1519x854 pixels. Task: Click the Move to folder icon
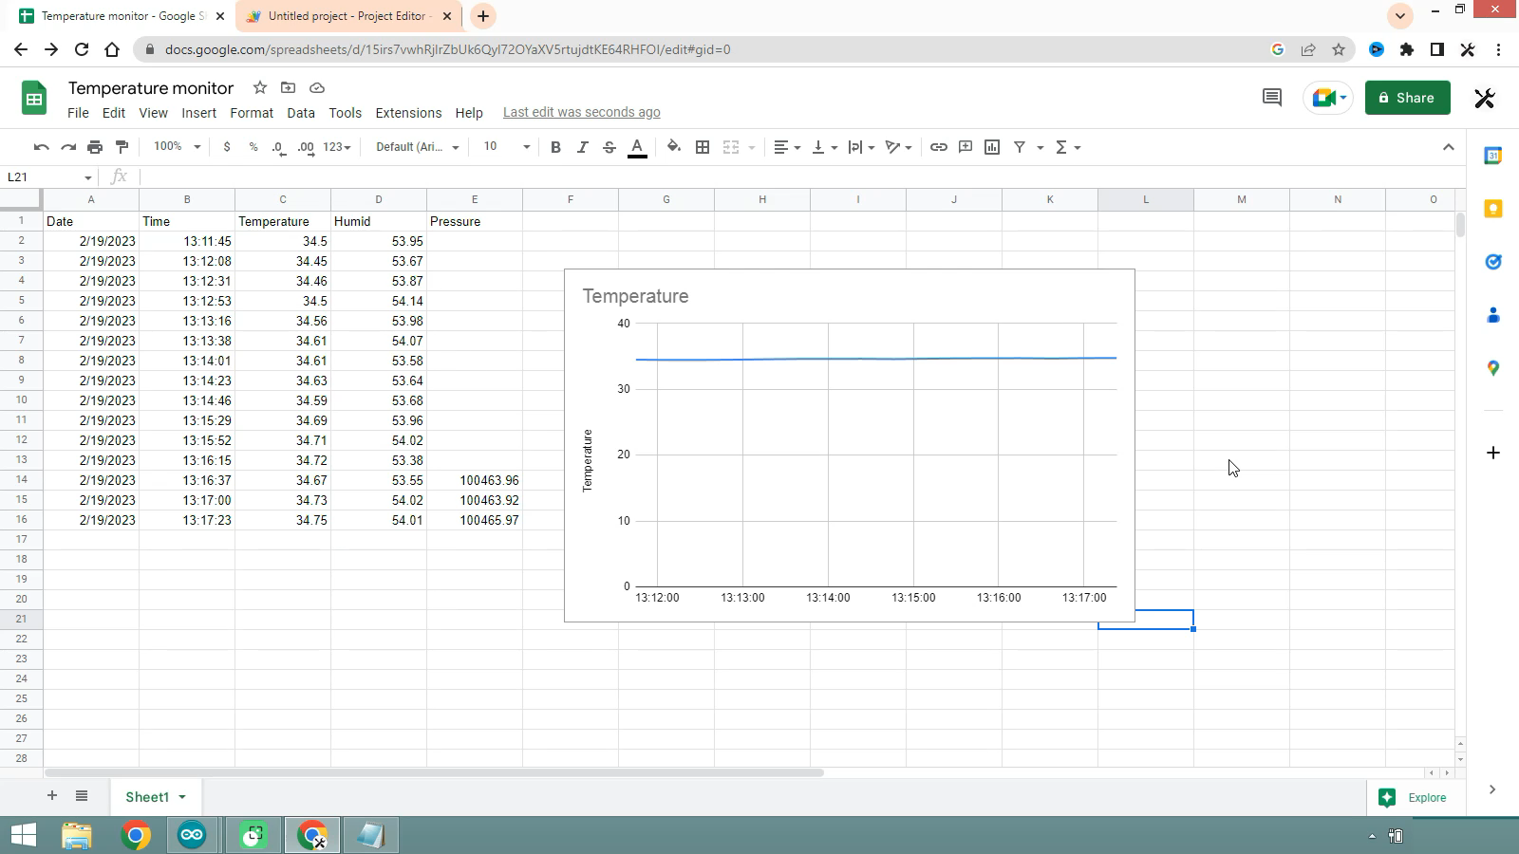289,87
